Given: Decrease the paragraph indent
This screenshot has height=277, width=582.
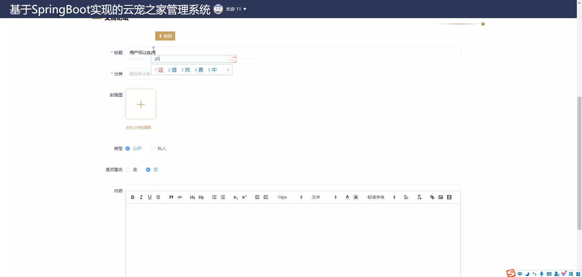Looking at the screenshot, I should coord(257,197).
